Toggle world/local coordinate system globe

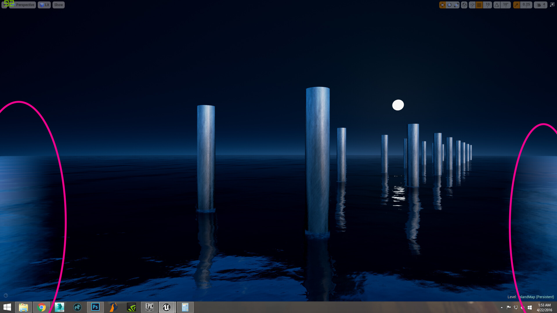pyautogui.click(x=464, y=5)
